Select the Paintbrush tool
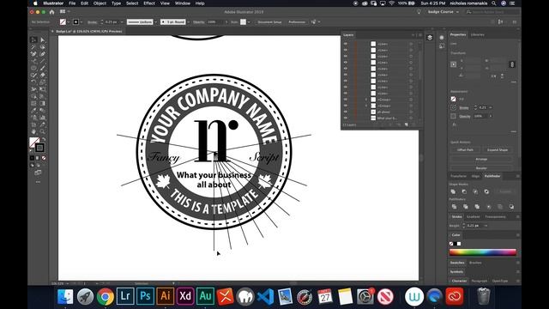This screenshot has width=549, height=309. [43, 68]
